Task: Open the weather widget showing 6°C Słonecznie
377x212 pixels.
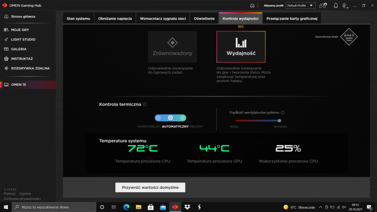Action: click(x=299, y=207)
